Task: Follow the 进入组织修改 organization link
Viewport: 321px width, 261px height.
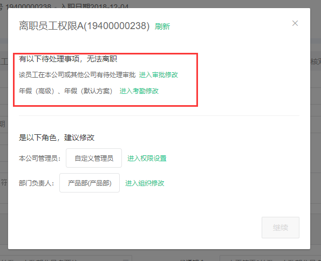Action: click(x=145, y=183)
